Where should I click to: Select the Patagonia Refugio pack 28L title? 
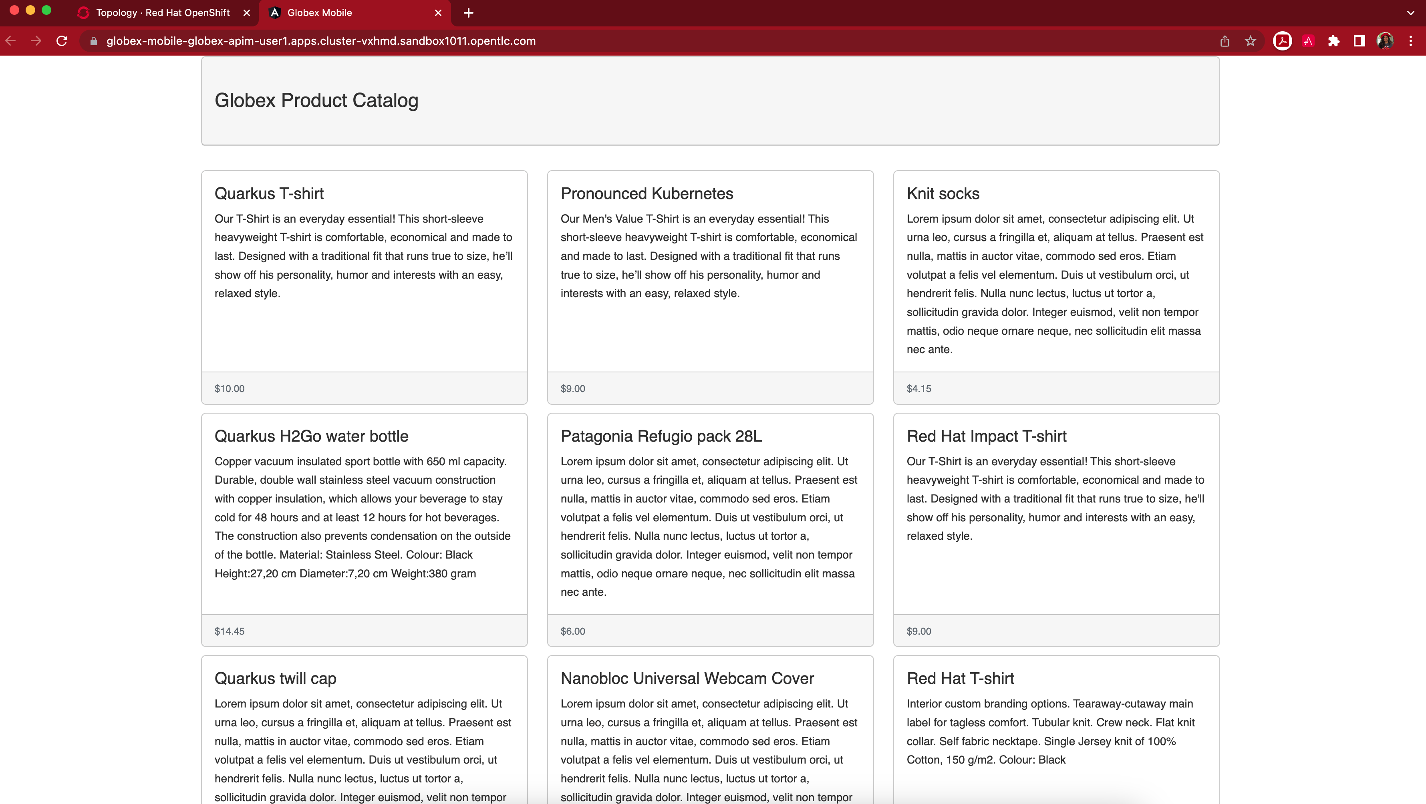click(x=661, y=436)
